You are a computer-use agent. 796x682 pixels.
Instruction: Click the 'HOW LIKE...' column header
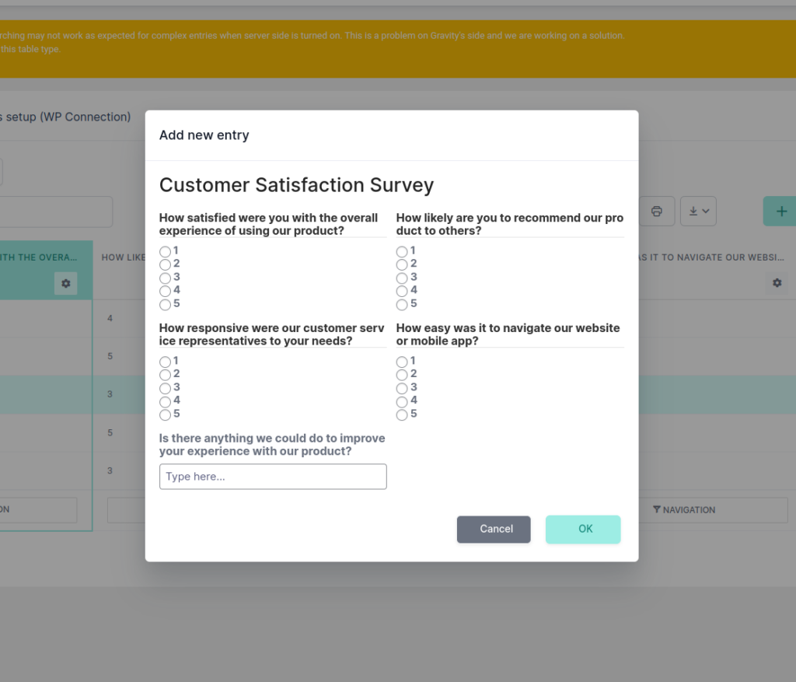[124, 257]
